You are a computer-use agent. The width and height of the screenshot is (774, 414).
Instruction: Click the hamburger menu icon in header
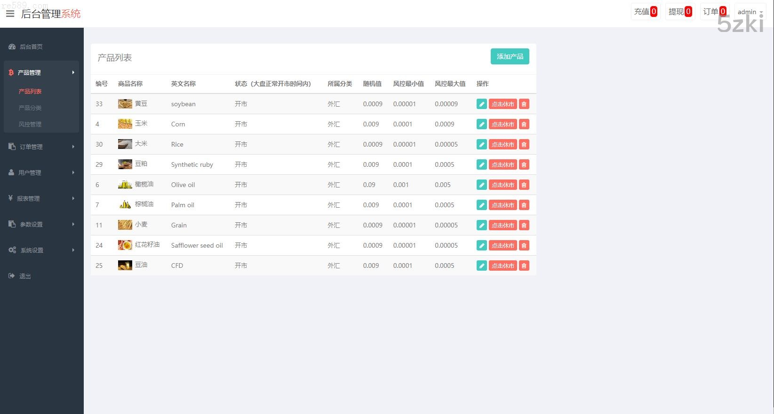[x=10, y=14]
